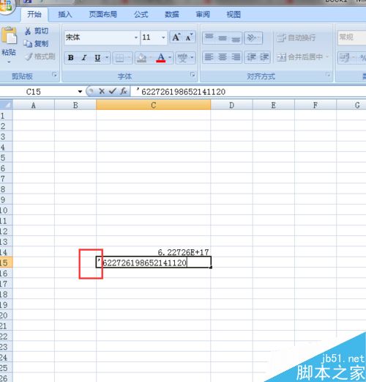The height and width of the screenshot is (382, 366).
Task: Apply fill color bucket icon
Action: click(x=141, y=58)
